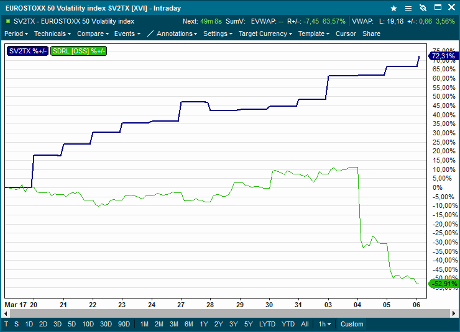
Task: Click the Annotations pencil line icon
Action: (x=150, y=34)
